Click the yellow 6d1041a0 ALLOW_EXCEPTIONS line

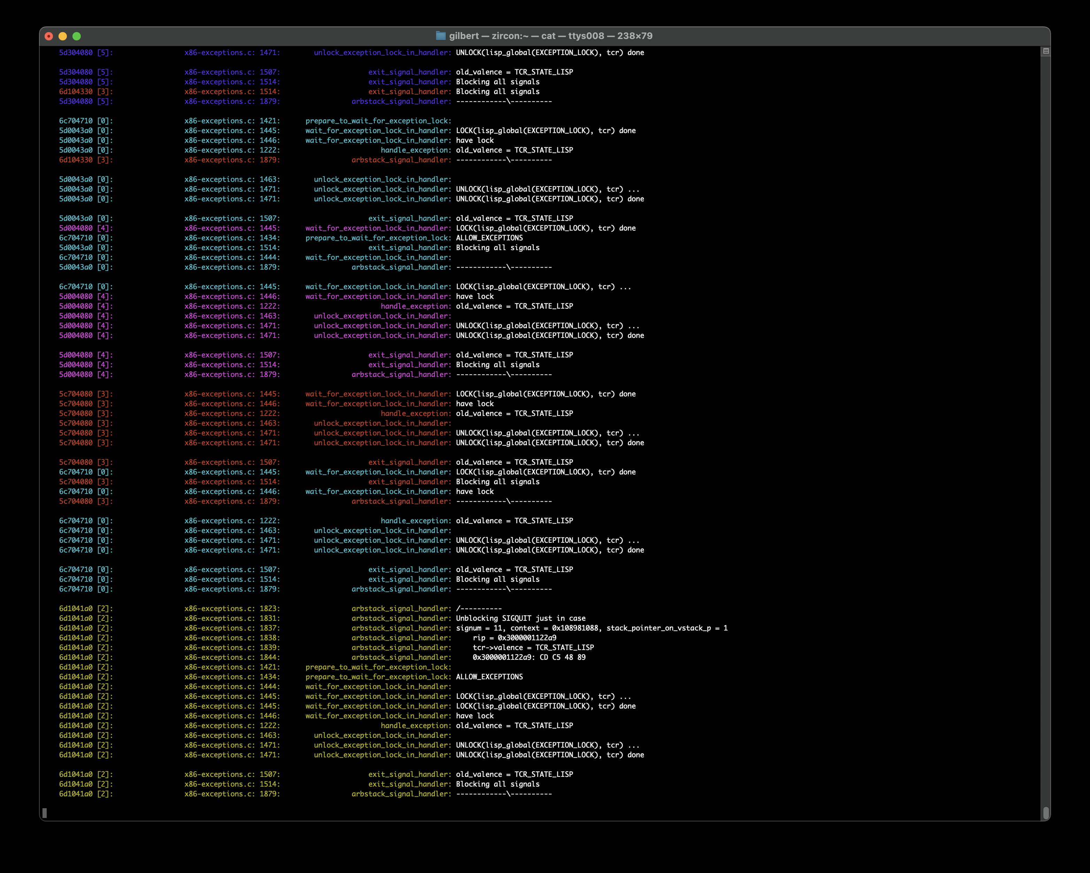point(489,677)
